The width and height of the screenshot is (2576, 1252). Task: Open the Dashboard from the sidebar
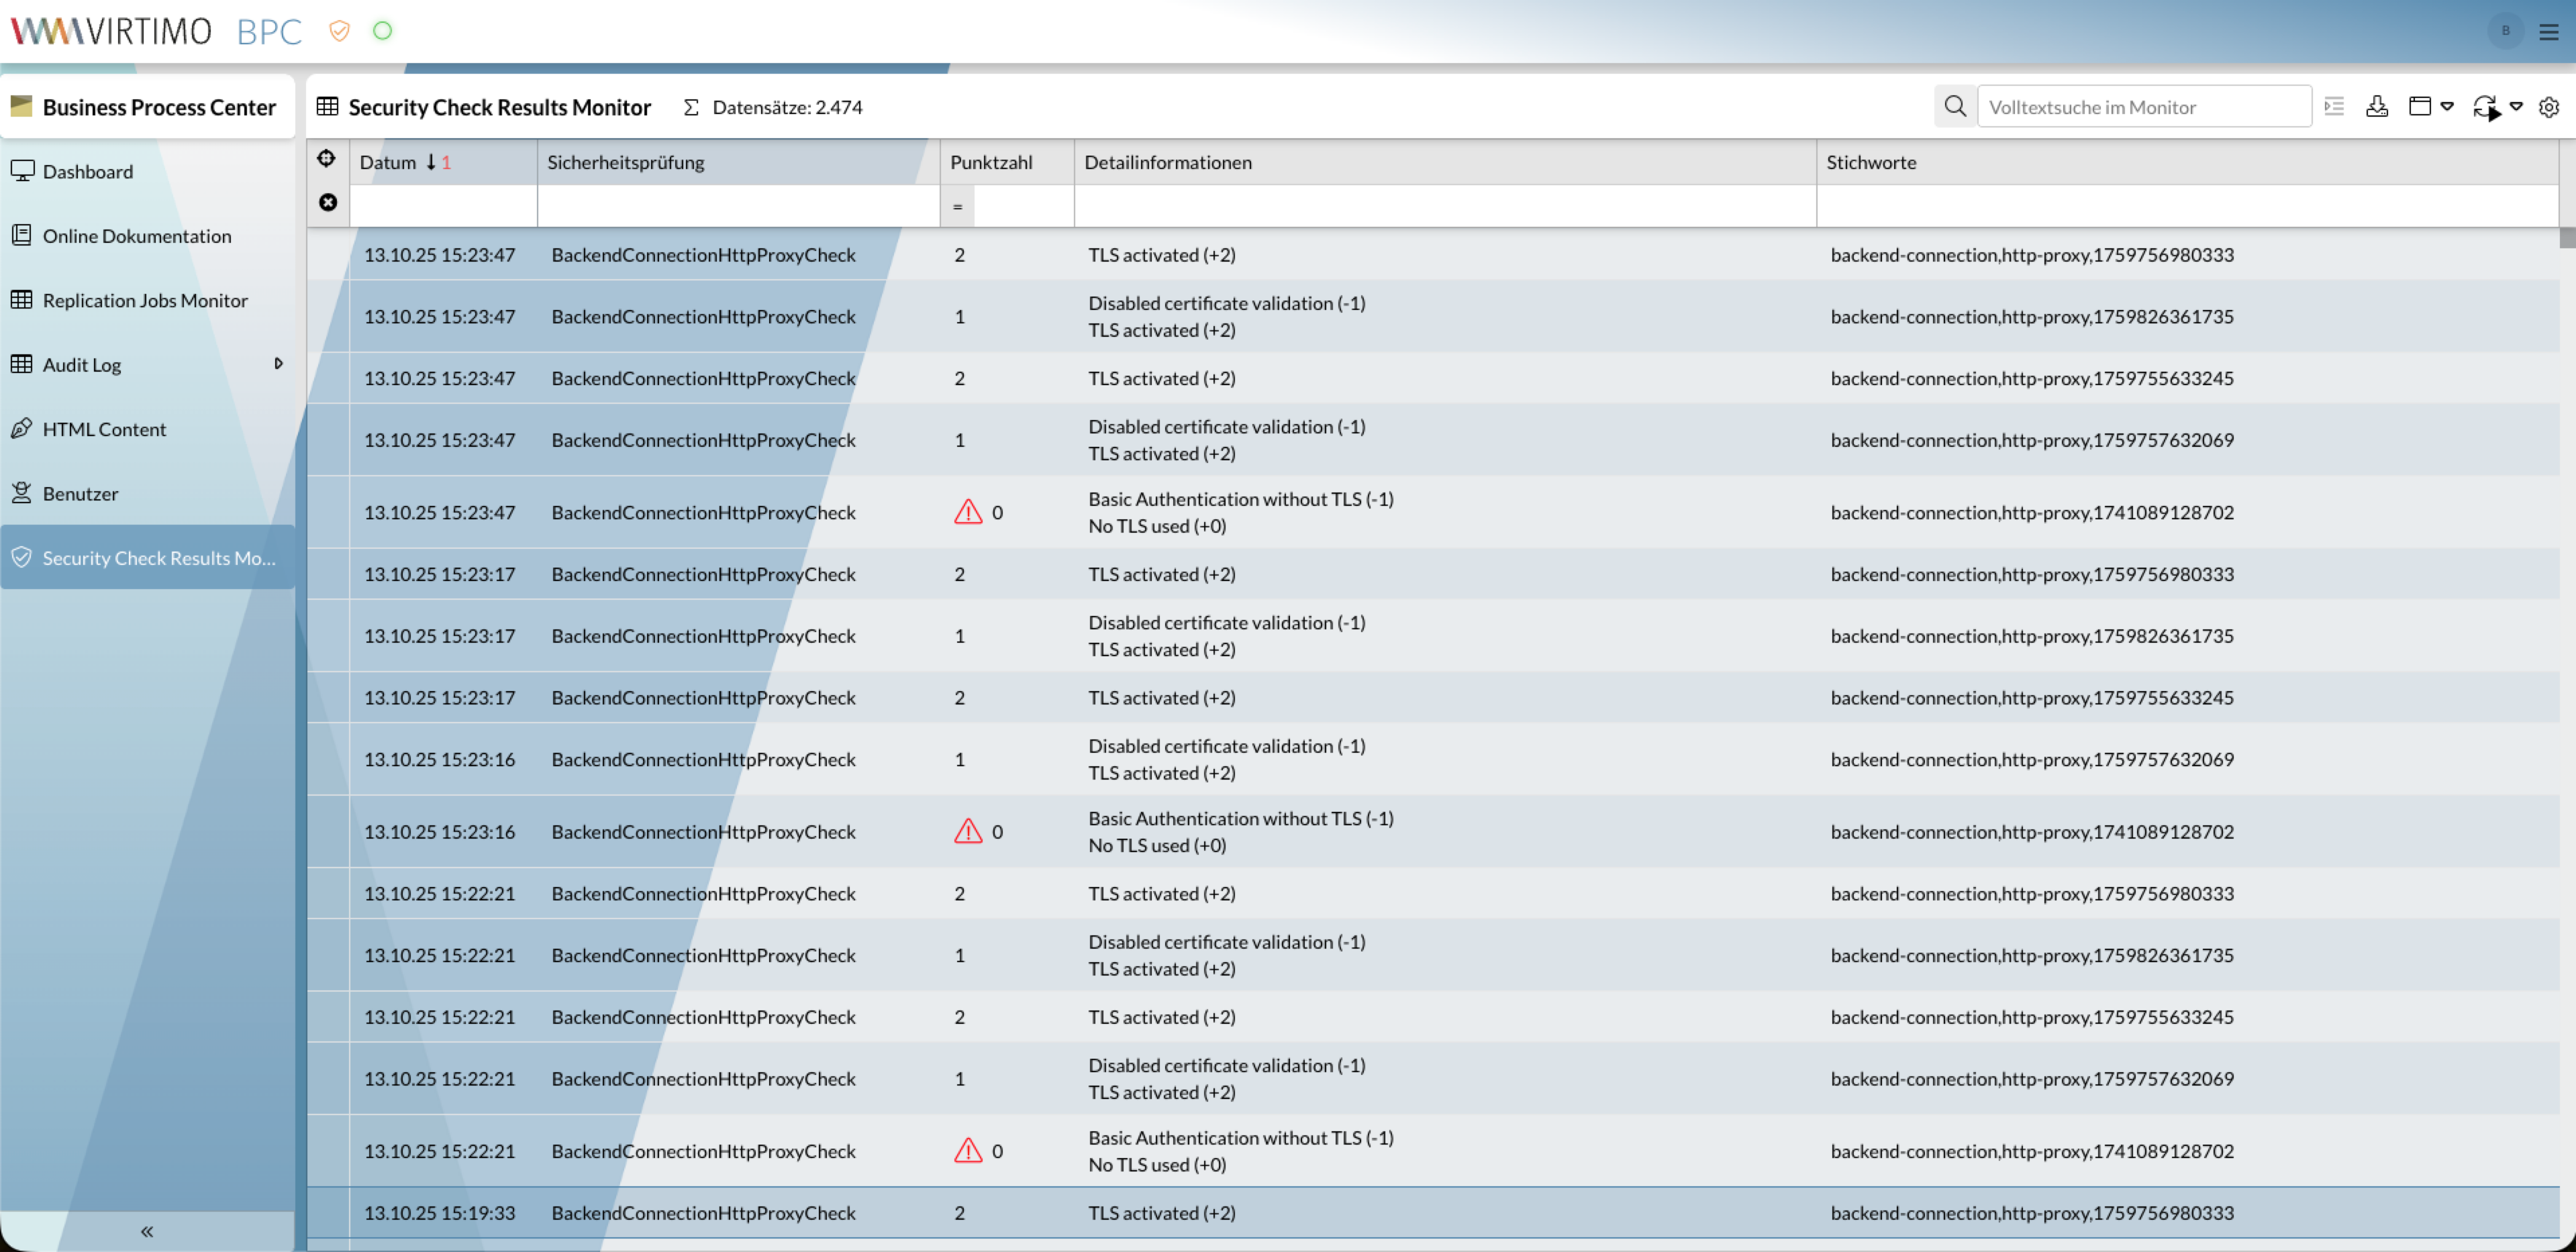(x=88, y=171)
